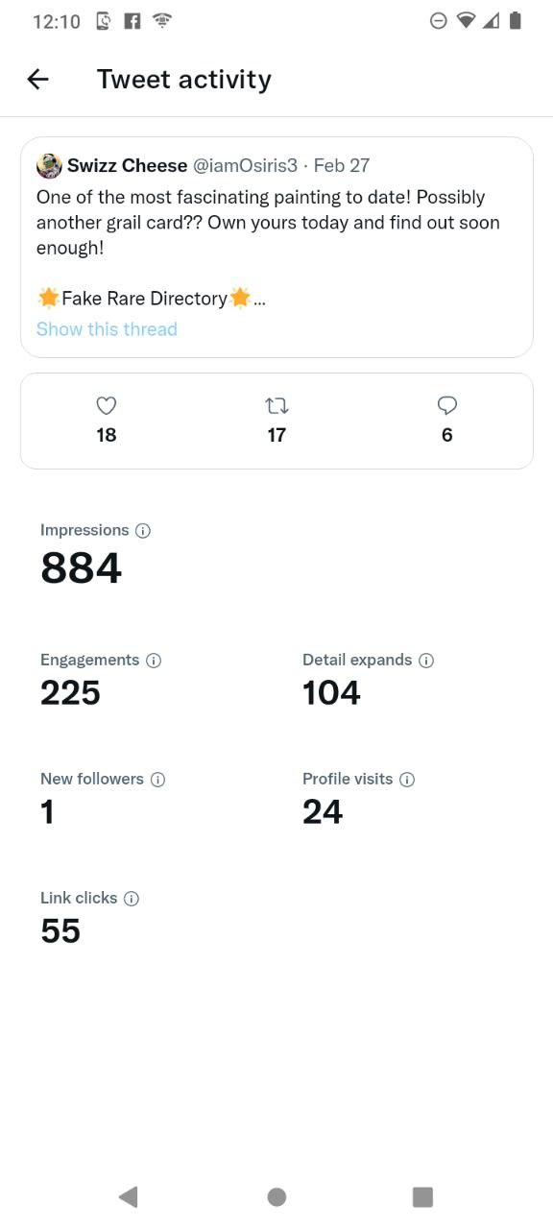Open the Profile visits info icon
Viewport: 553px width, 1229px height.
(x=407, y=780)
